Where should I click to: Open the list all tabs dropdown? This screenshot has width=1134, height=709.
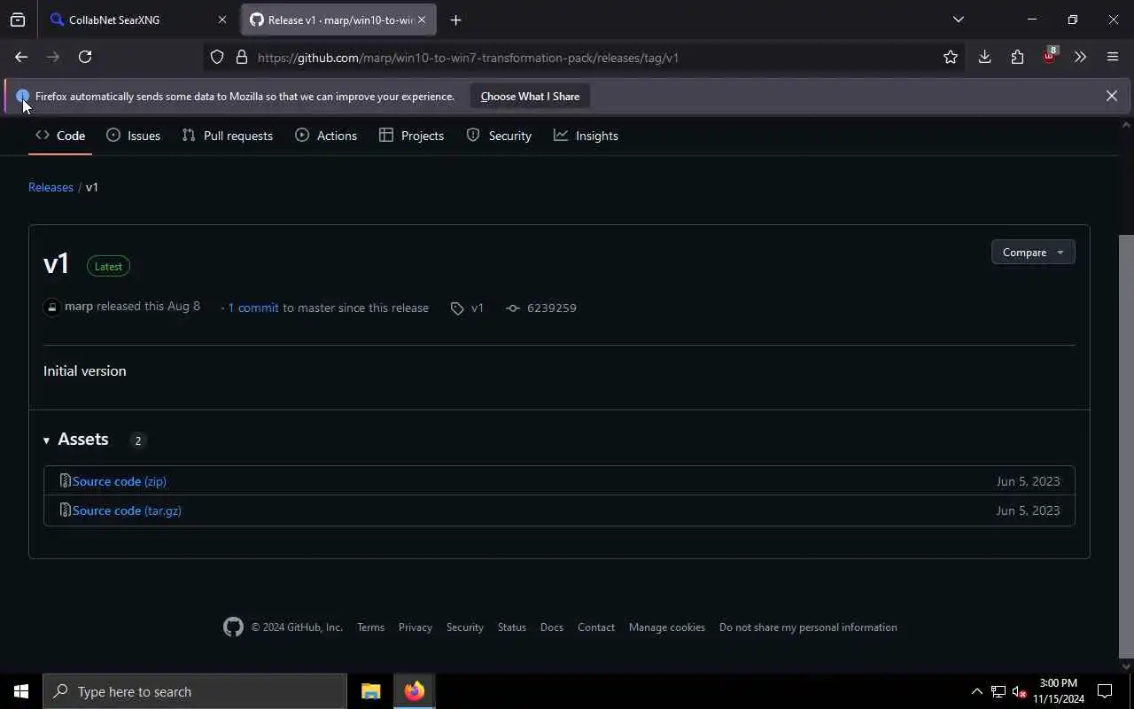coord(958,19)
